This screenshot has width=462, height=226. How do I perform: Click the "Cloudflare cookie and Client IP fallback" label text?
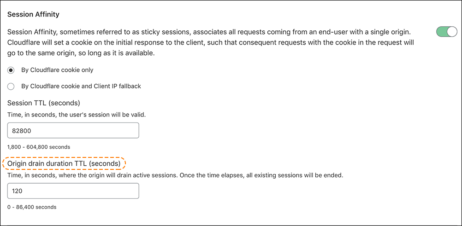coord(81,86)
